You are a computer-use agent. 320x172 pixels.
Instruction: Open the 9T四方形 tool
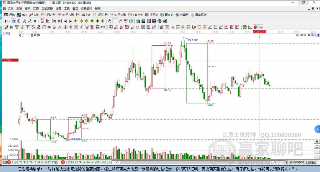(118, 15)
